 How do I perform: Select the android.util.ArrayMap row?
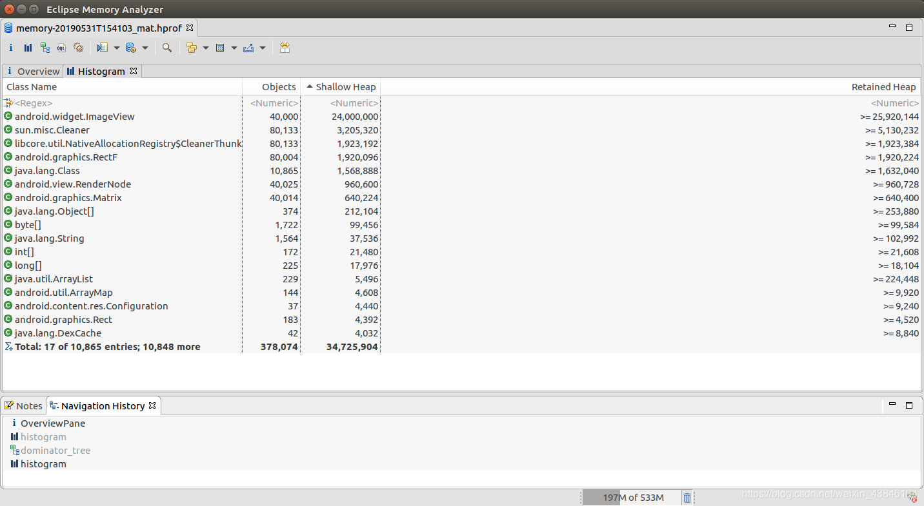462,293
